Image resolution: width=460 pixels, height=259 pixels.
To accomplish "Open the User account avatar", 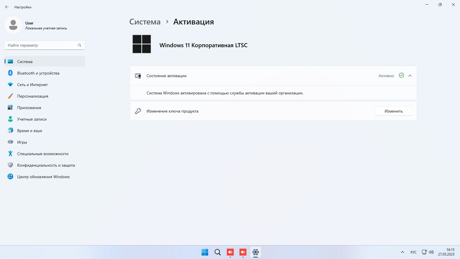I will (x=13, y=25).
